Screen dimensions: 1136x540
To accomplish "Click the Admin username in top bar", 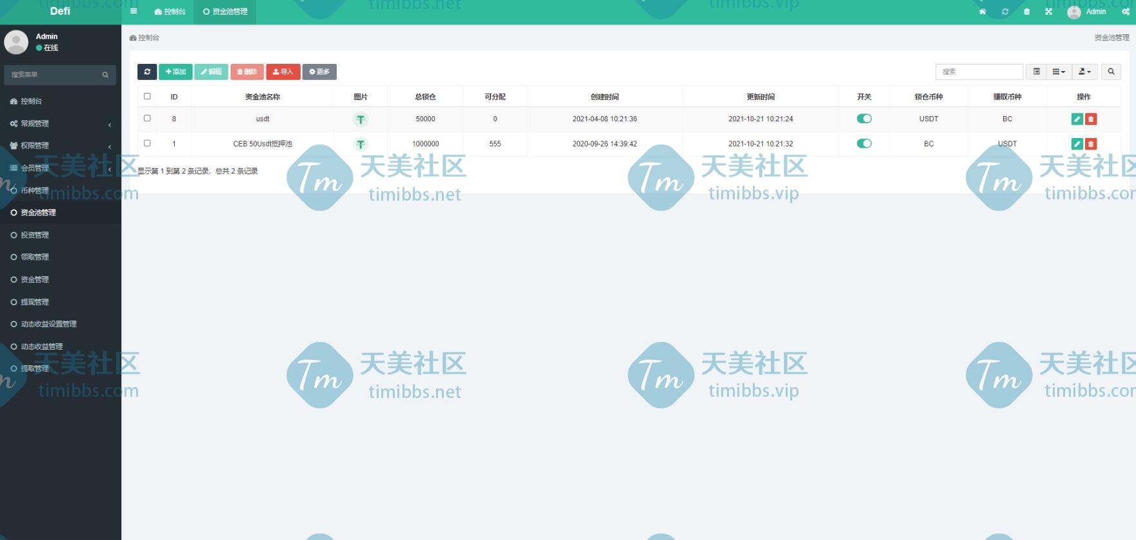I will 1096,12.
